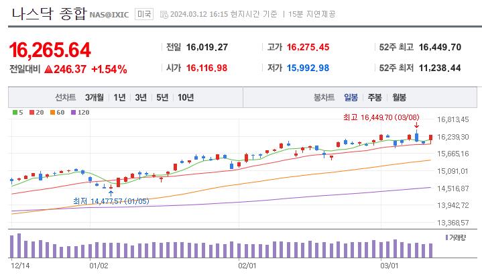Image resolution: width=482 pixels, height=277 pixels.
Task: Click the 나스닥 종합 title
Action: (49, 14)
